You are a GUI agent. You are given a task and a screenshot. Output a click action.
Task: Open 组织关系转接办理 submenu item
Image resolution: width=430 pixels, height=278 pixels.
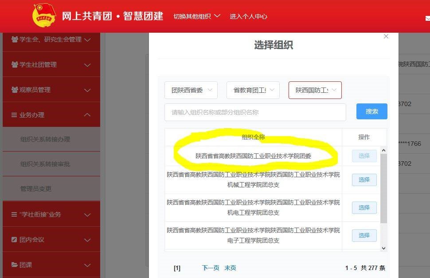point(45,139)
